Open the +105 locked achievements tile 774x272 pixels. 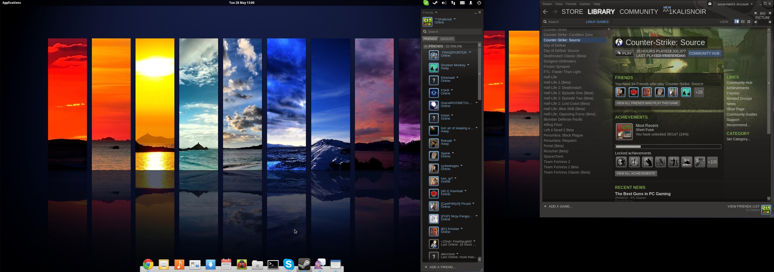(x=713, y=162)
